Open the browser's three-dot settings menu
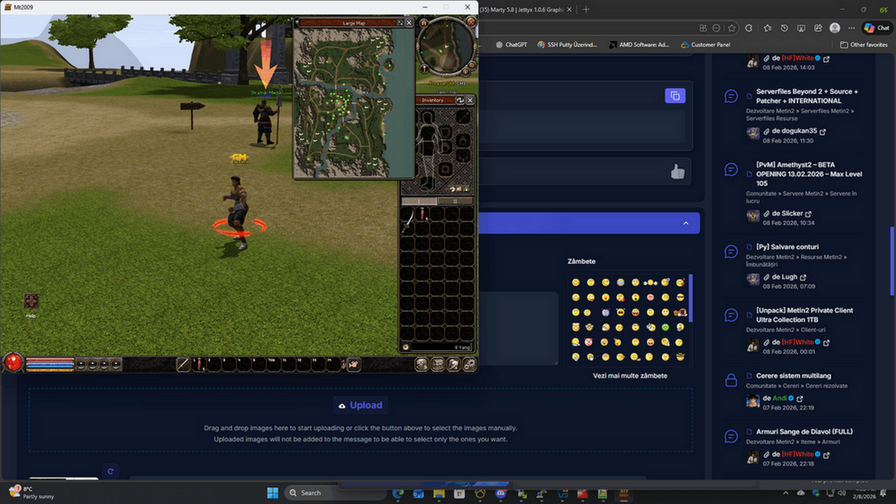This screenshot has width=896, height=504. click(852, 27)
